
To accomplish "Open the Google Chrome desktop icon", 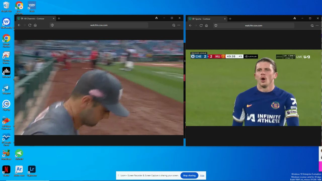I will [6, 41].
